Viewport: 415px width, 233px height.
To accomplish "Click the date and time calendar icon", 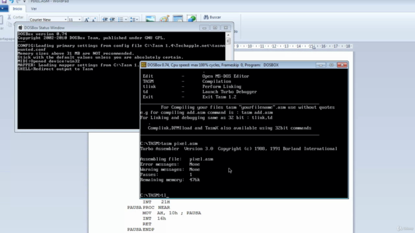I will coord(178,19).
